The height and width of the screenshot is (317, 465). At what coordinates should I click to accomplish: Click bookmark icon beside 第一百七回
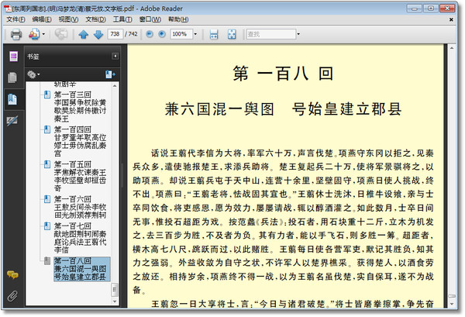tap(46, 226)
